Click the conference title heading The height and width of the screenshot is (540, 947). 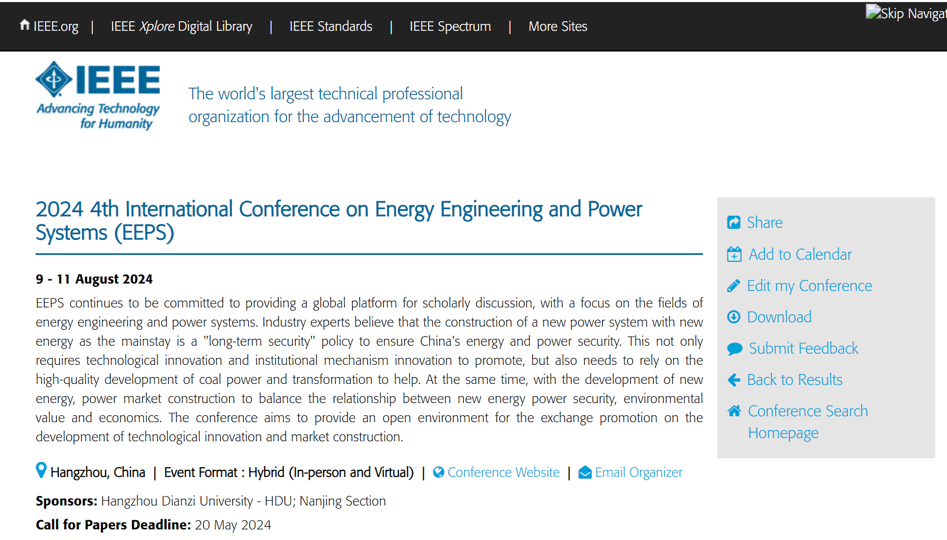(338, 221)
